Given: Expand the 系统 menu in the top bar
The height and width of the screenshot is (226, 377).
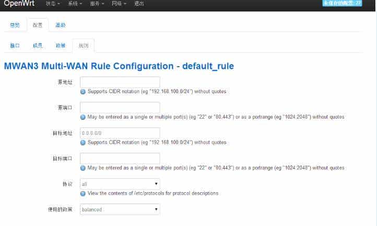Looking at the screenshot, I should pos(75,4).
